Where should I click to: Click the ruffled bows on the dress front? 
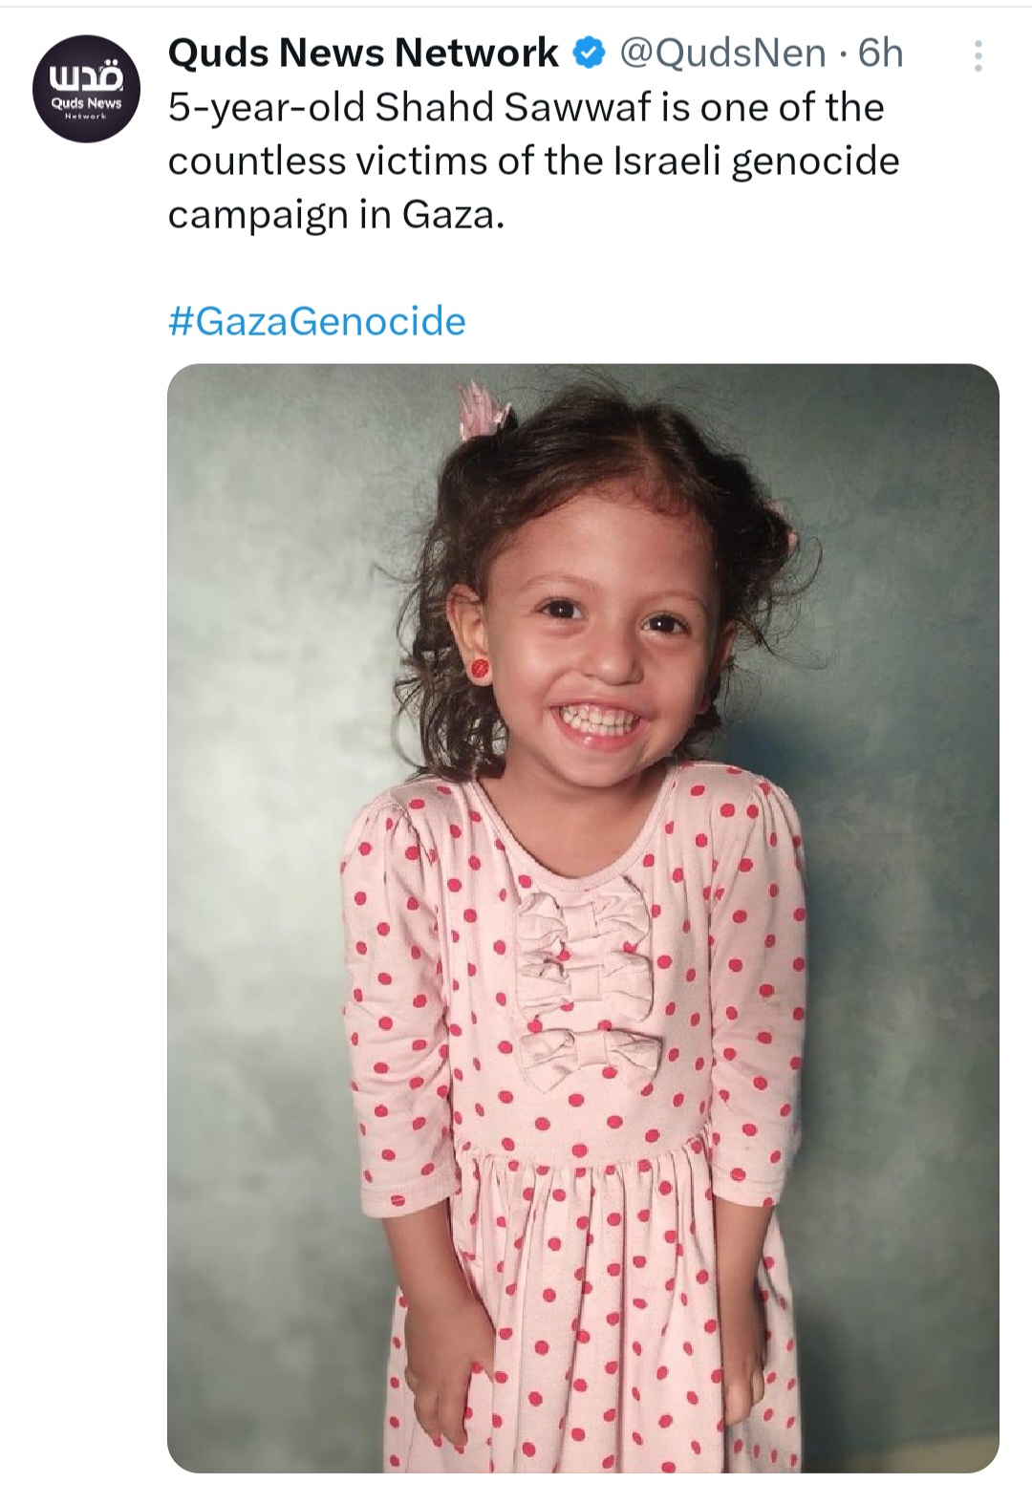(x=585, y=984)
